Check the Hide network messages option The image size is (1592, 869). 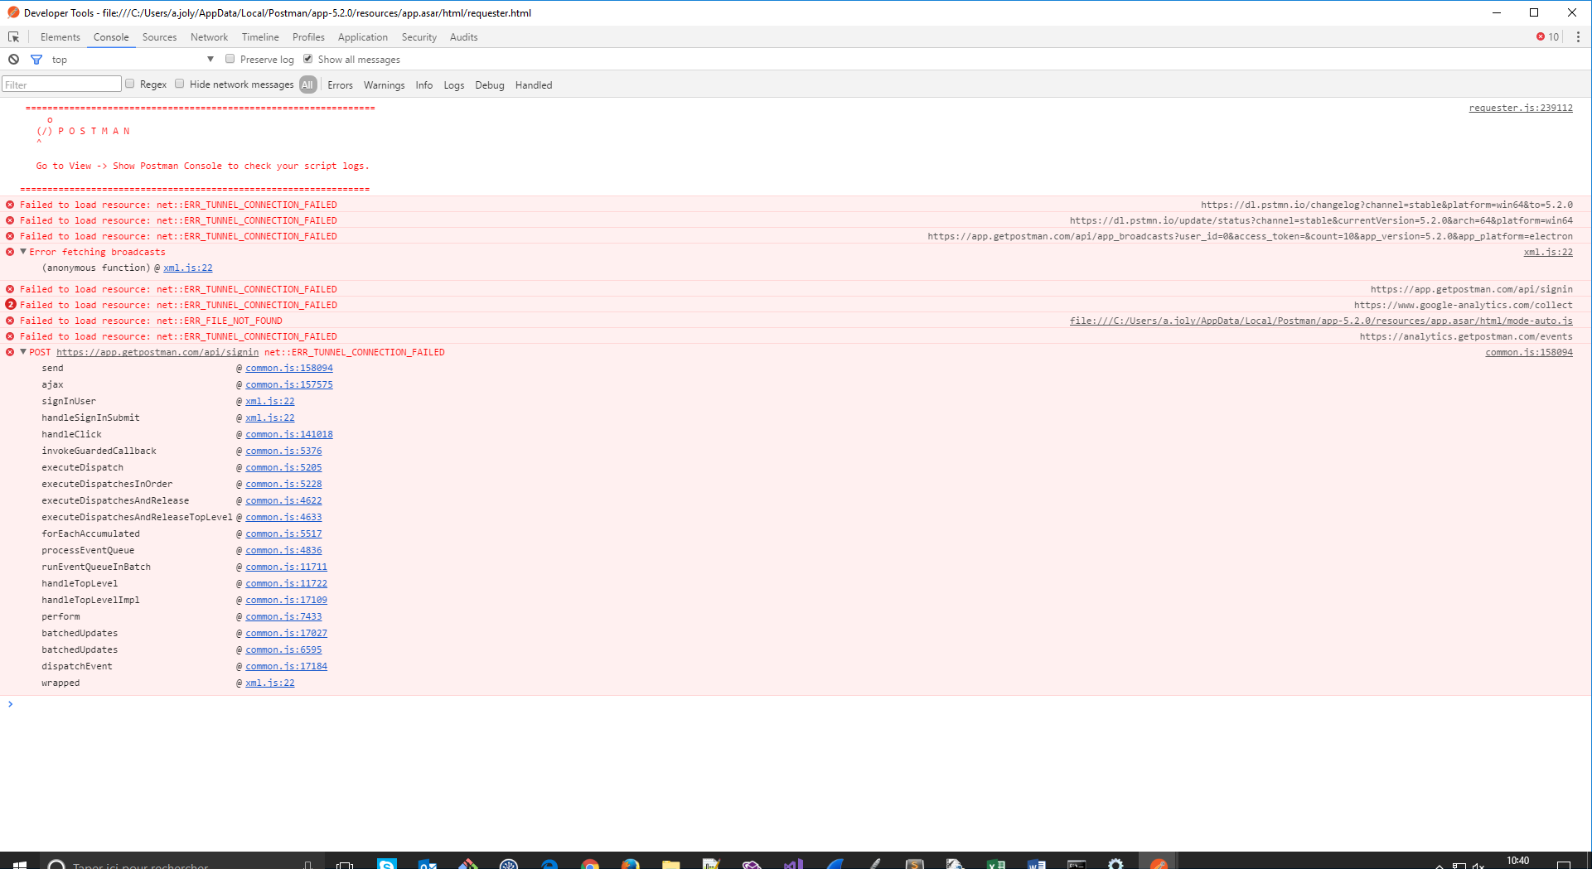180,84
